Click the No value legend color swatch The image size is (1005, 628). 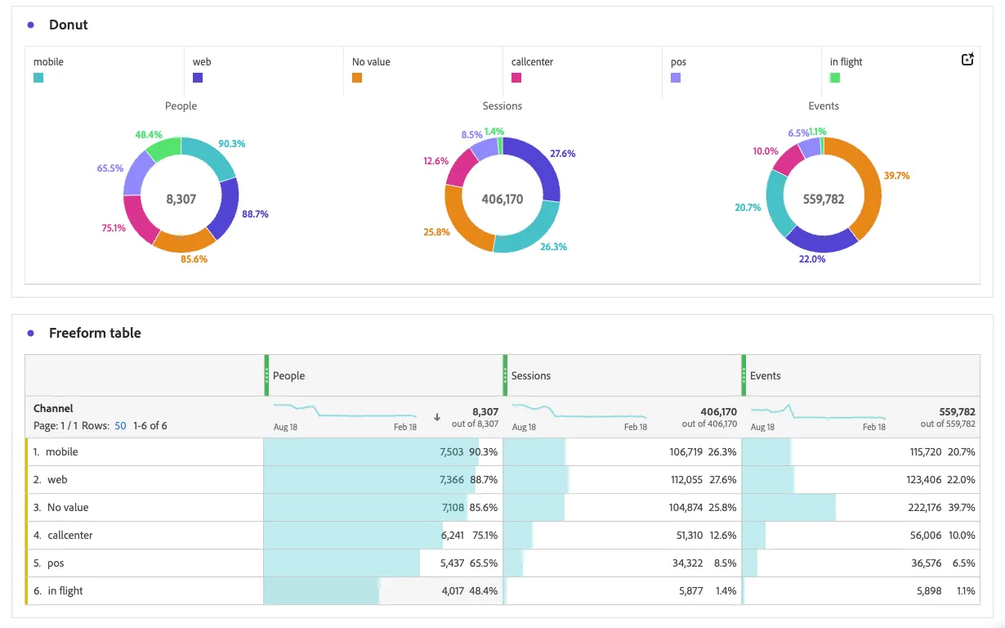tap(357, 78)
